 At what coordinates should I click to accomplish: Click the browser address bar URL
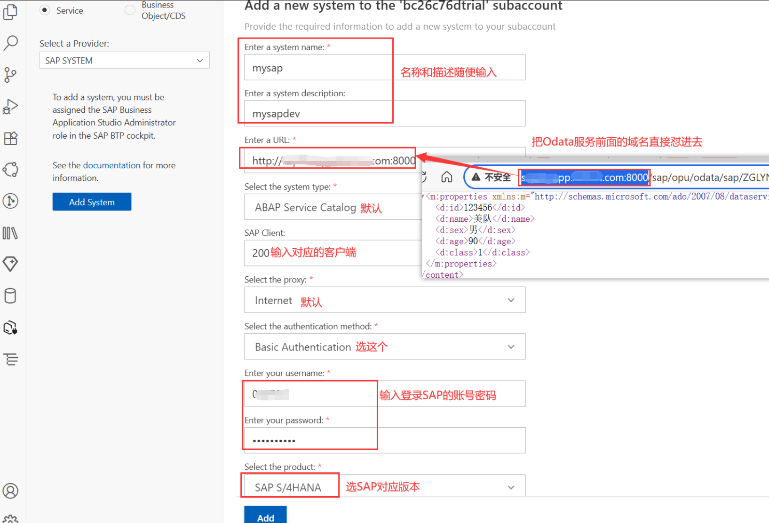click(x=644, y=177)
